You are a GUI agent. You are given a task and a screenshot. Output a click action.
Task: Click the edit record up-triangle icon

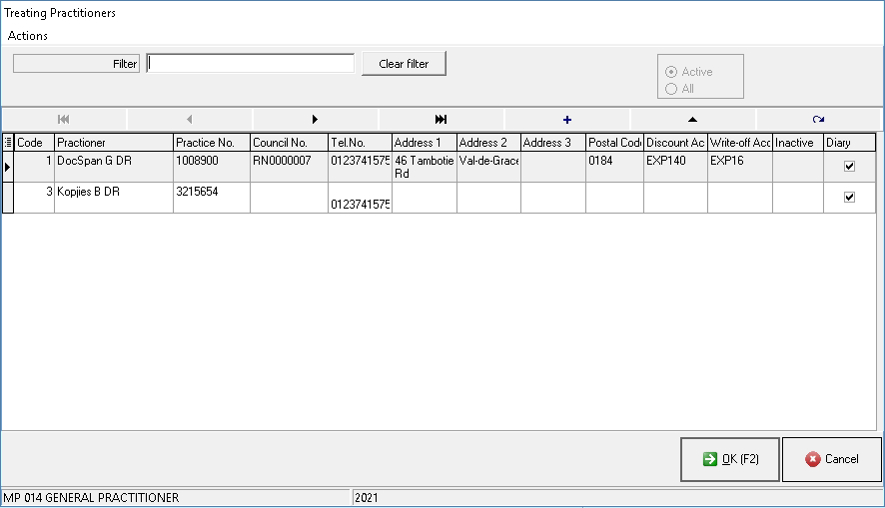(x=692, y=119)
